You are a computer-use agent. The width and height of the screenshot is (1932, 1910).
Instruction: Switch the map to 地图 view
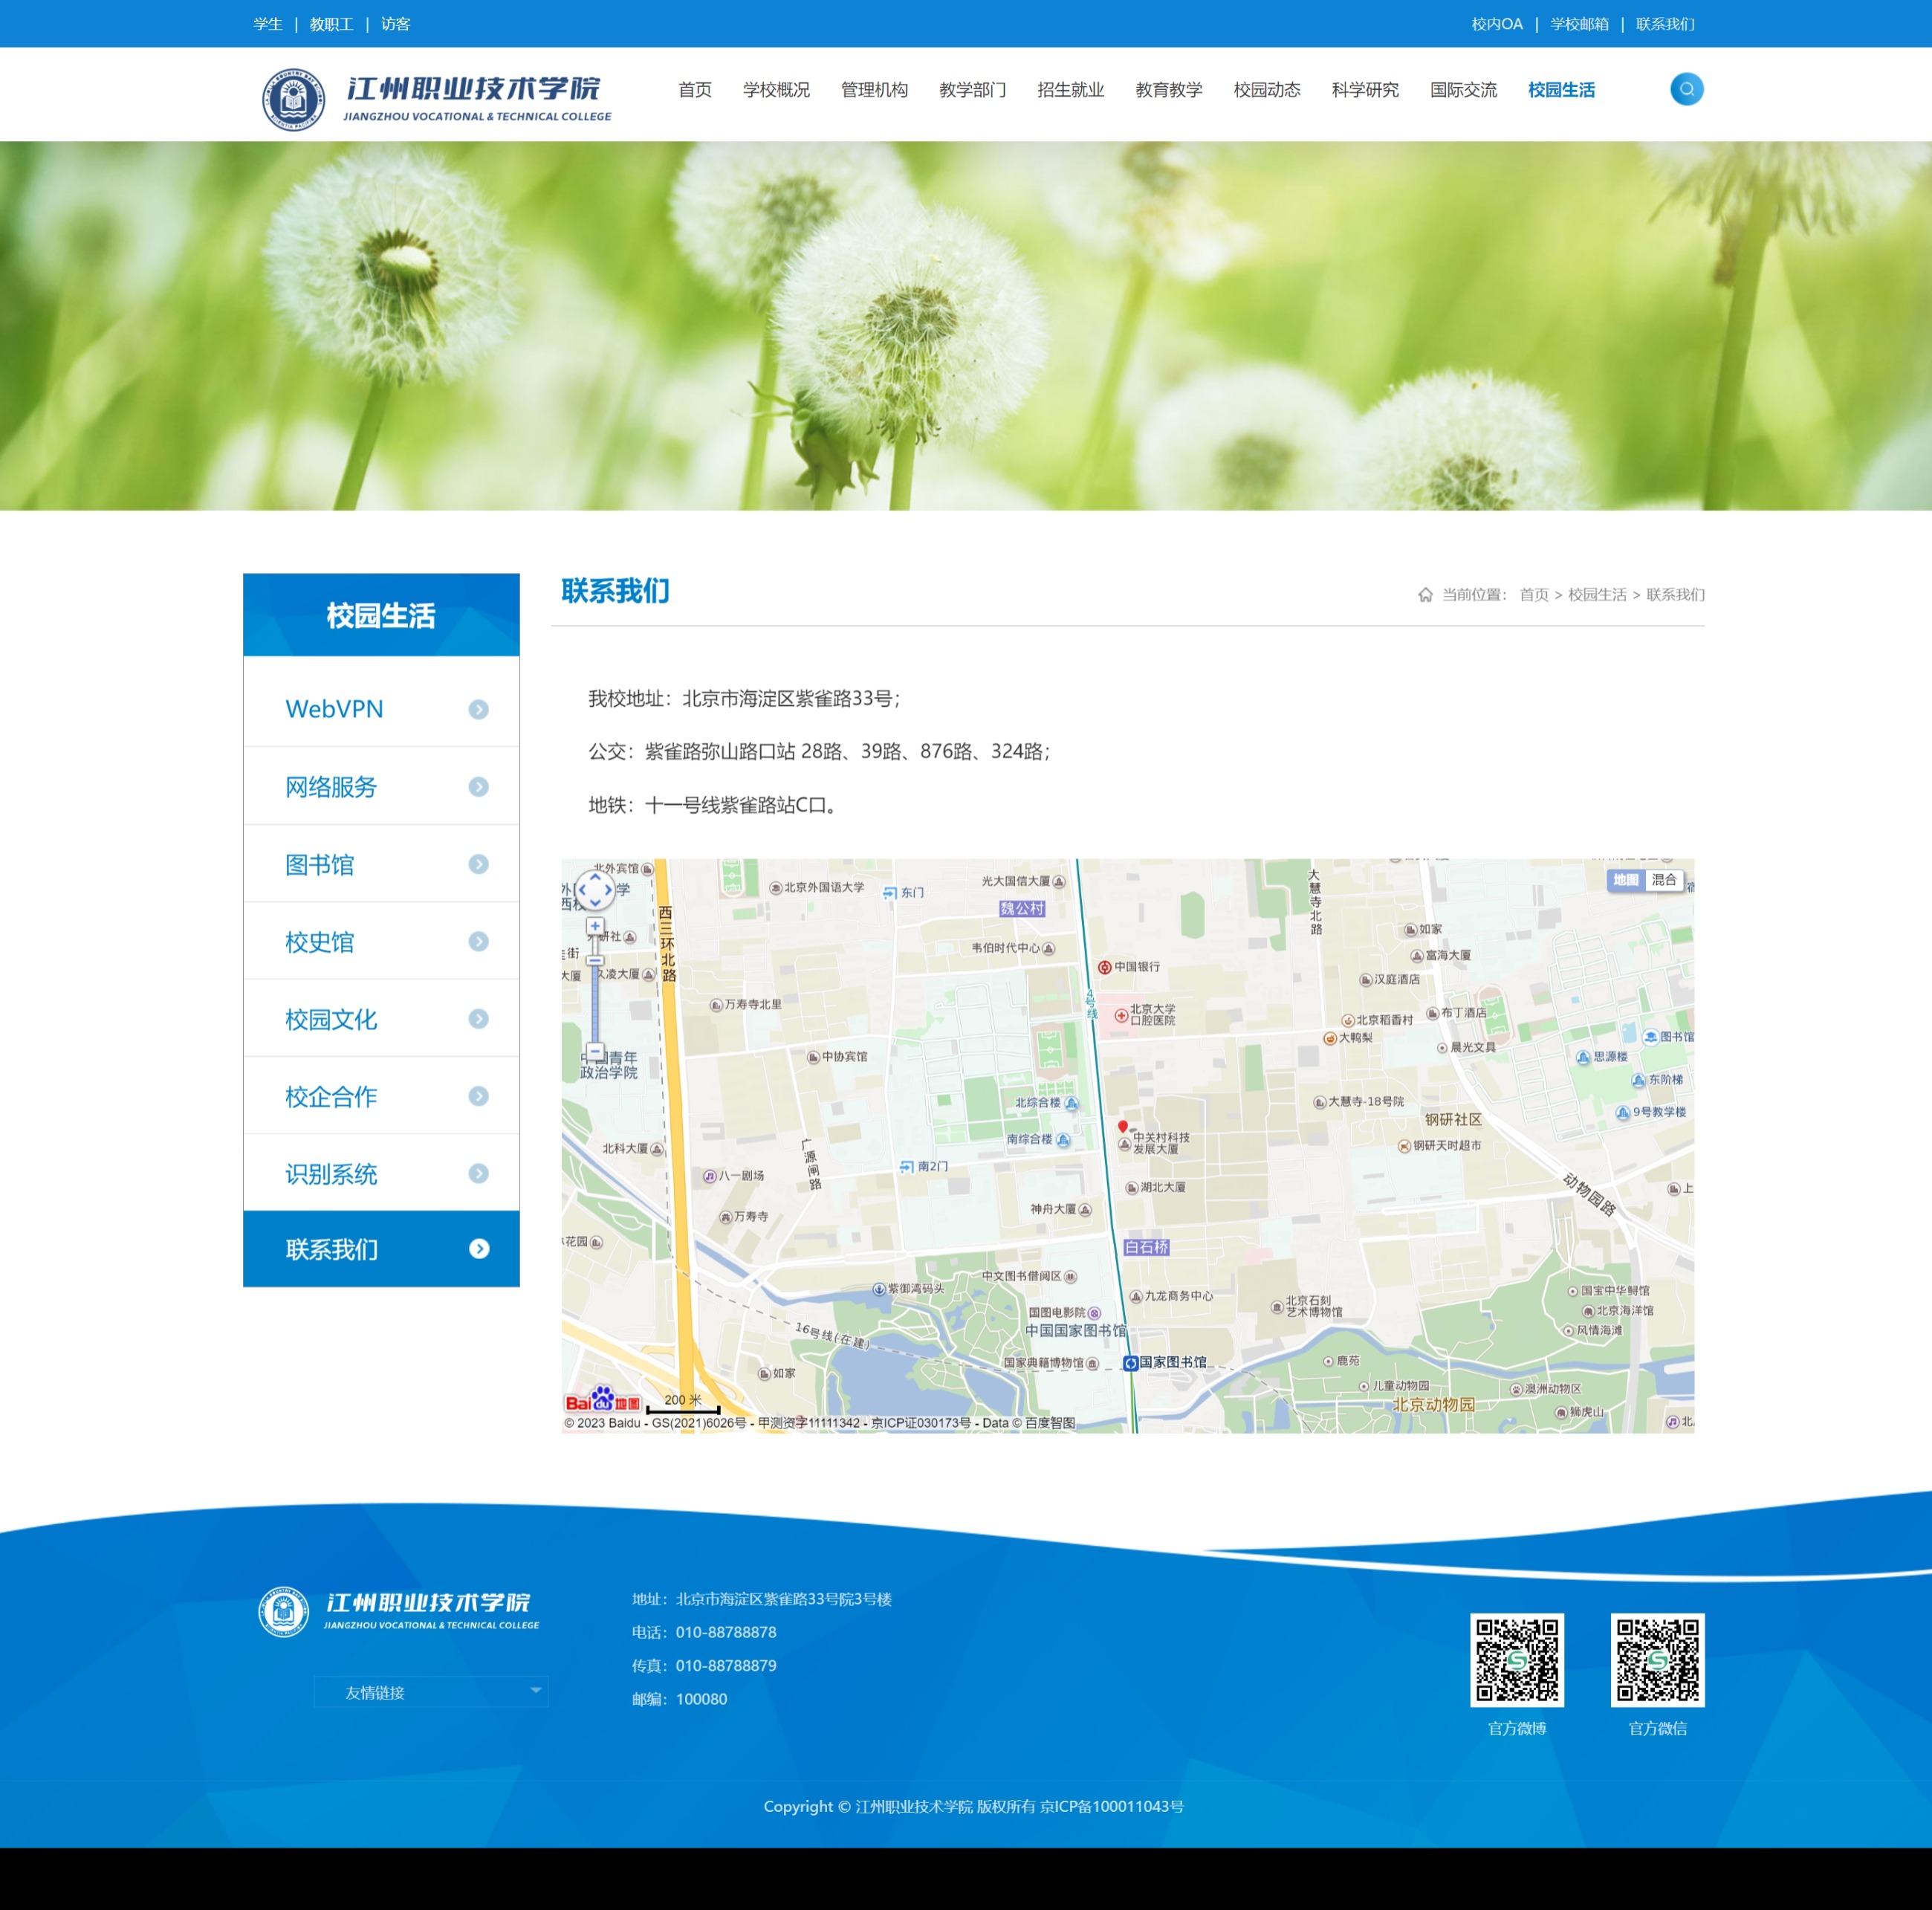(1626, 880)
